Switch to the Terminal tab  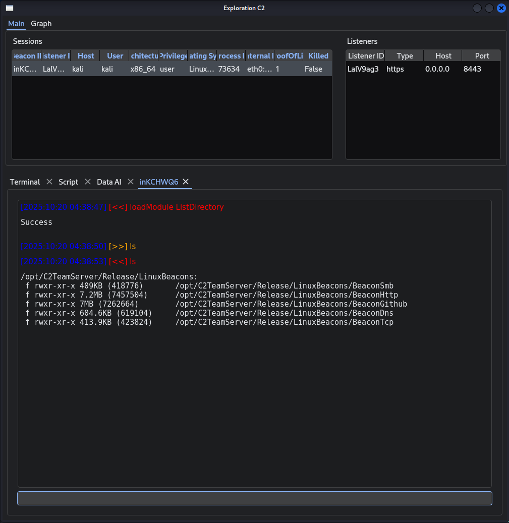[x=25, y=182]
